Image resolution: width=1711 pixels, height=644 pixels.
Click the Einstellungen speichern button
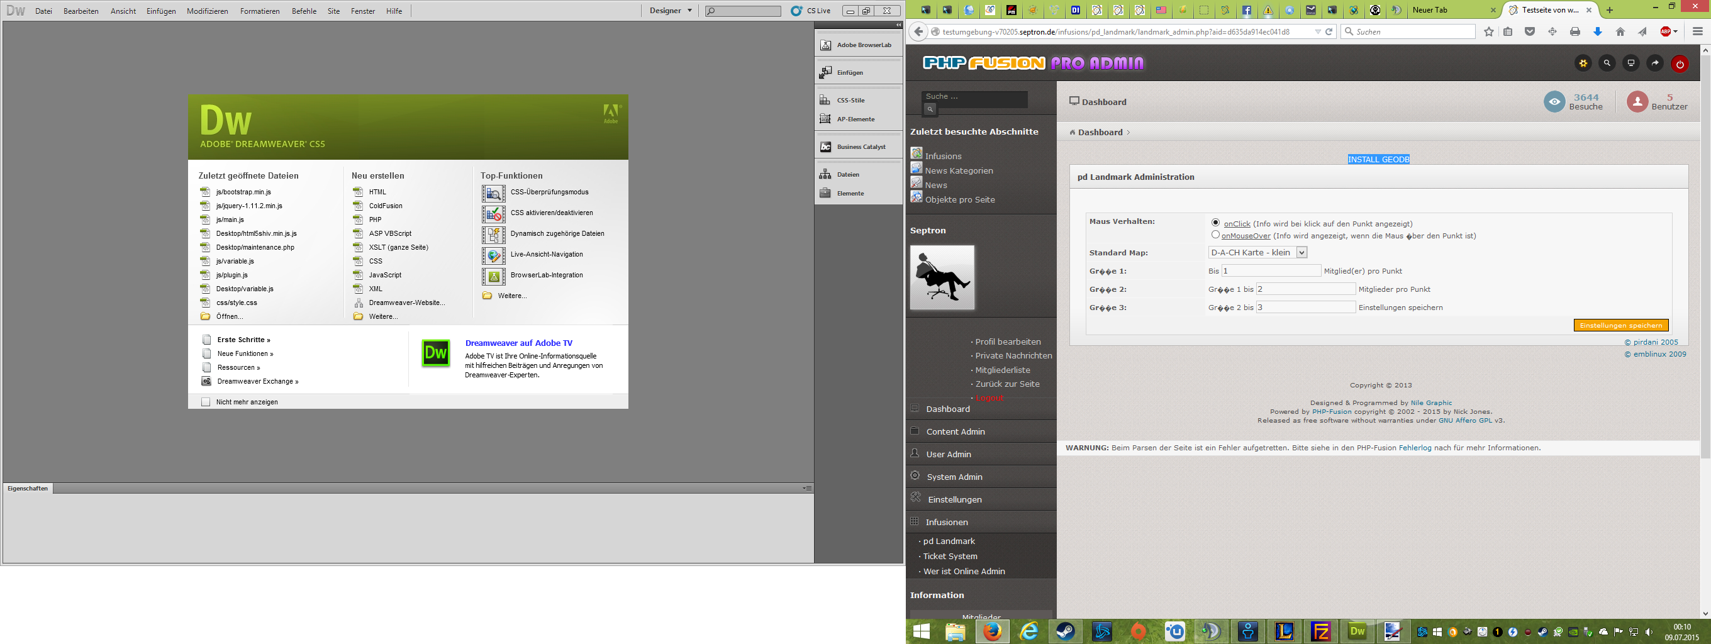click(1620, 325)
